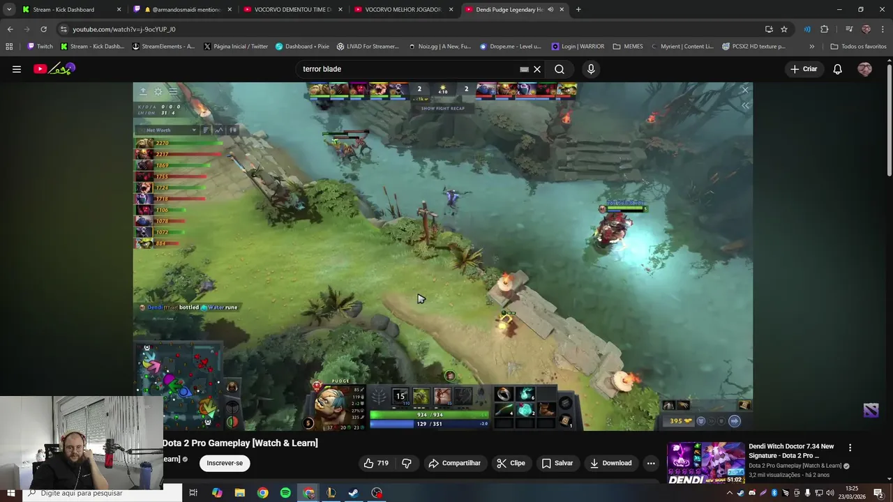This screenshot has width=893, height=502.
Task: Open the YouTube account avatar menu
Action: (x=864, y=69)
